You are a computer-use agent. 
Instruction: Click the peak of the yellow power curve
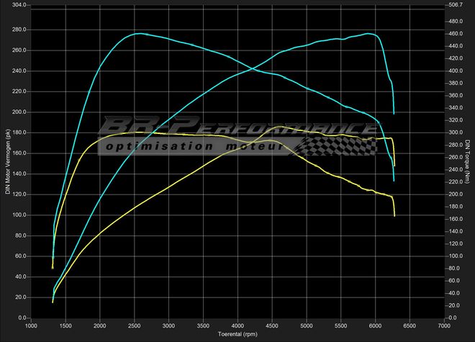279,127
